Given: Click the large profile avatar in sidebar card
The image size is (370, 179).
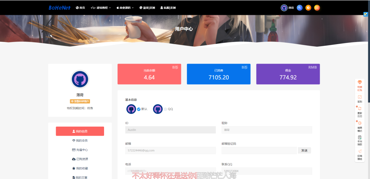Looking at the screenshot, I should (80, 79).
